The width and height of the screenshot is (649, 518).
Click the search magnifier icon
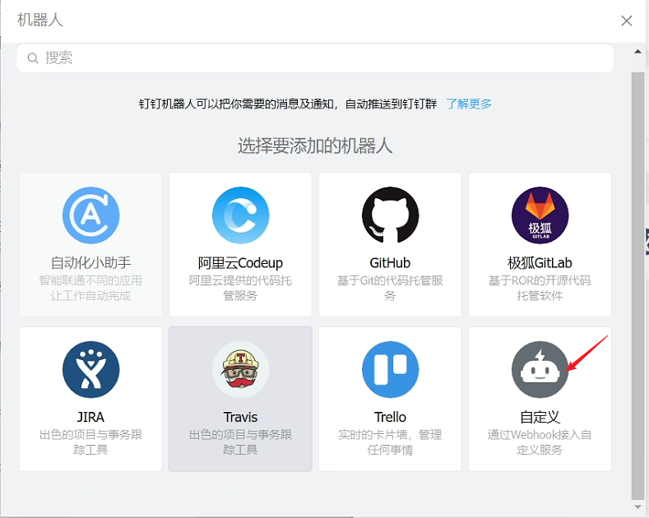(33, 58)
